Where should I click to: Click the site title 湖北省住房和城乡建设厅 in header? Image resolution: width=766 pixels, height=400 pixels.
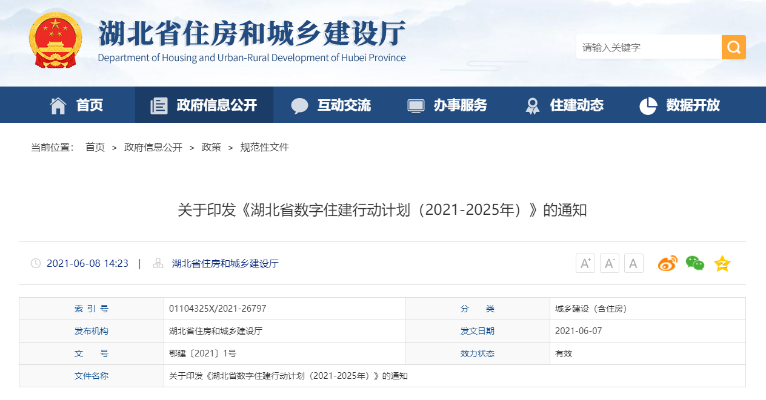tap(251, 34)
